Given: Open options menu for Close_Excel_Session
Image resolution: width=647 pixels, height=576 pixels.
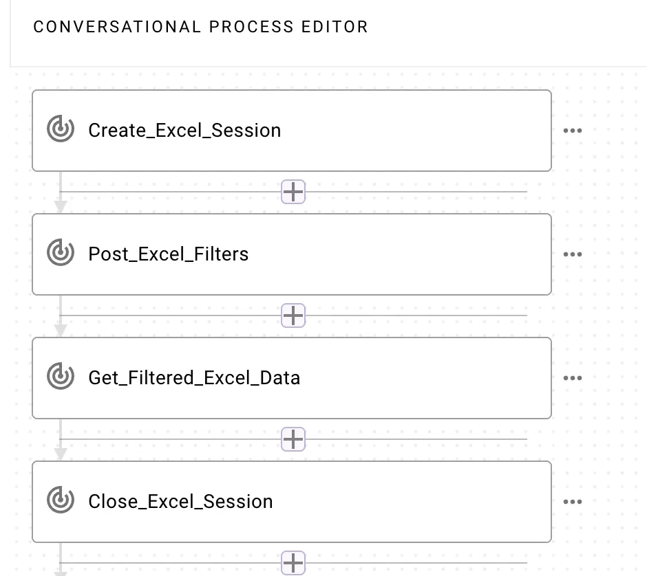Looking at the screenshot, I should tap(572, 502).
